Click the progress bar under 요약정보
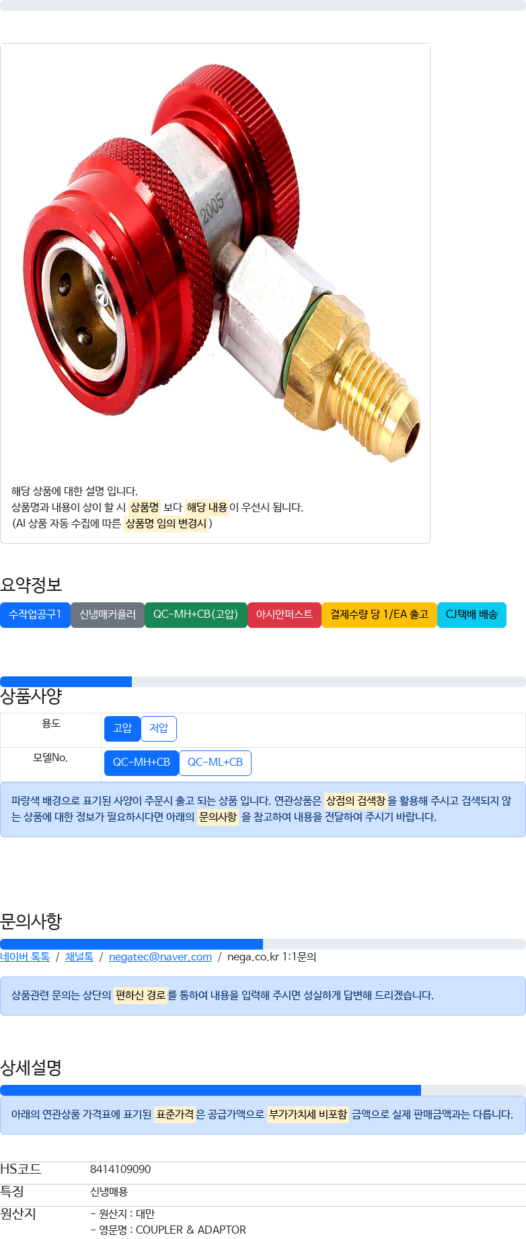The height and width of the screenshot is (1239, 526). pos(263,682)
